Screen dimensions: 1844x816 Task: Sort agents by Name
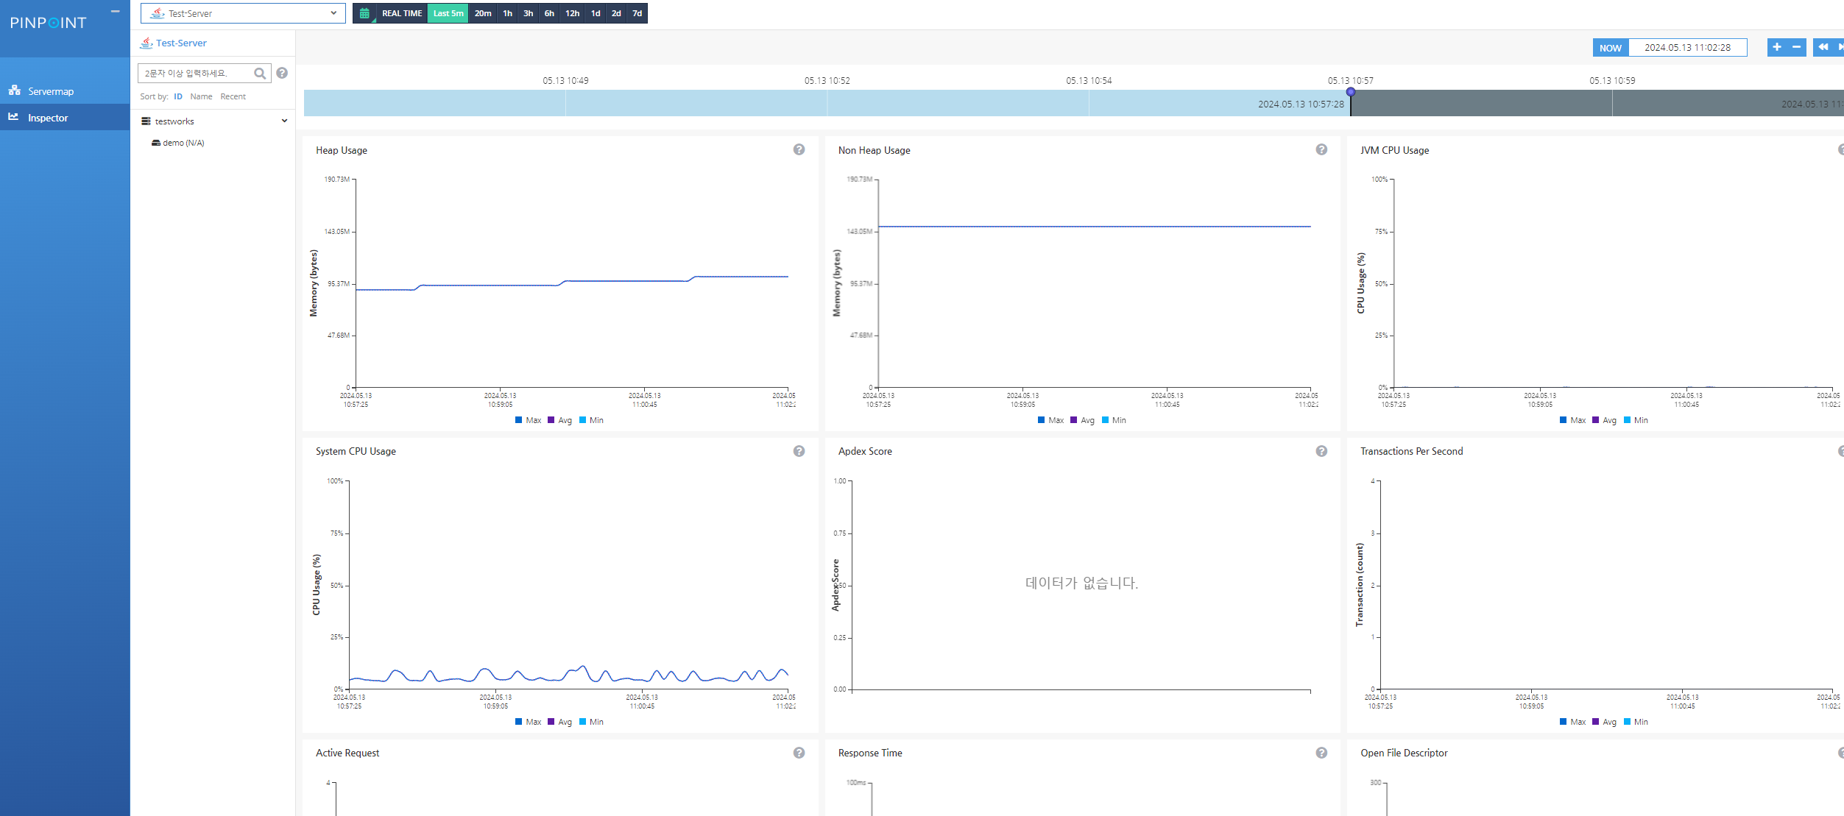pyautogui.click(x=201, y=96)
